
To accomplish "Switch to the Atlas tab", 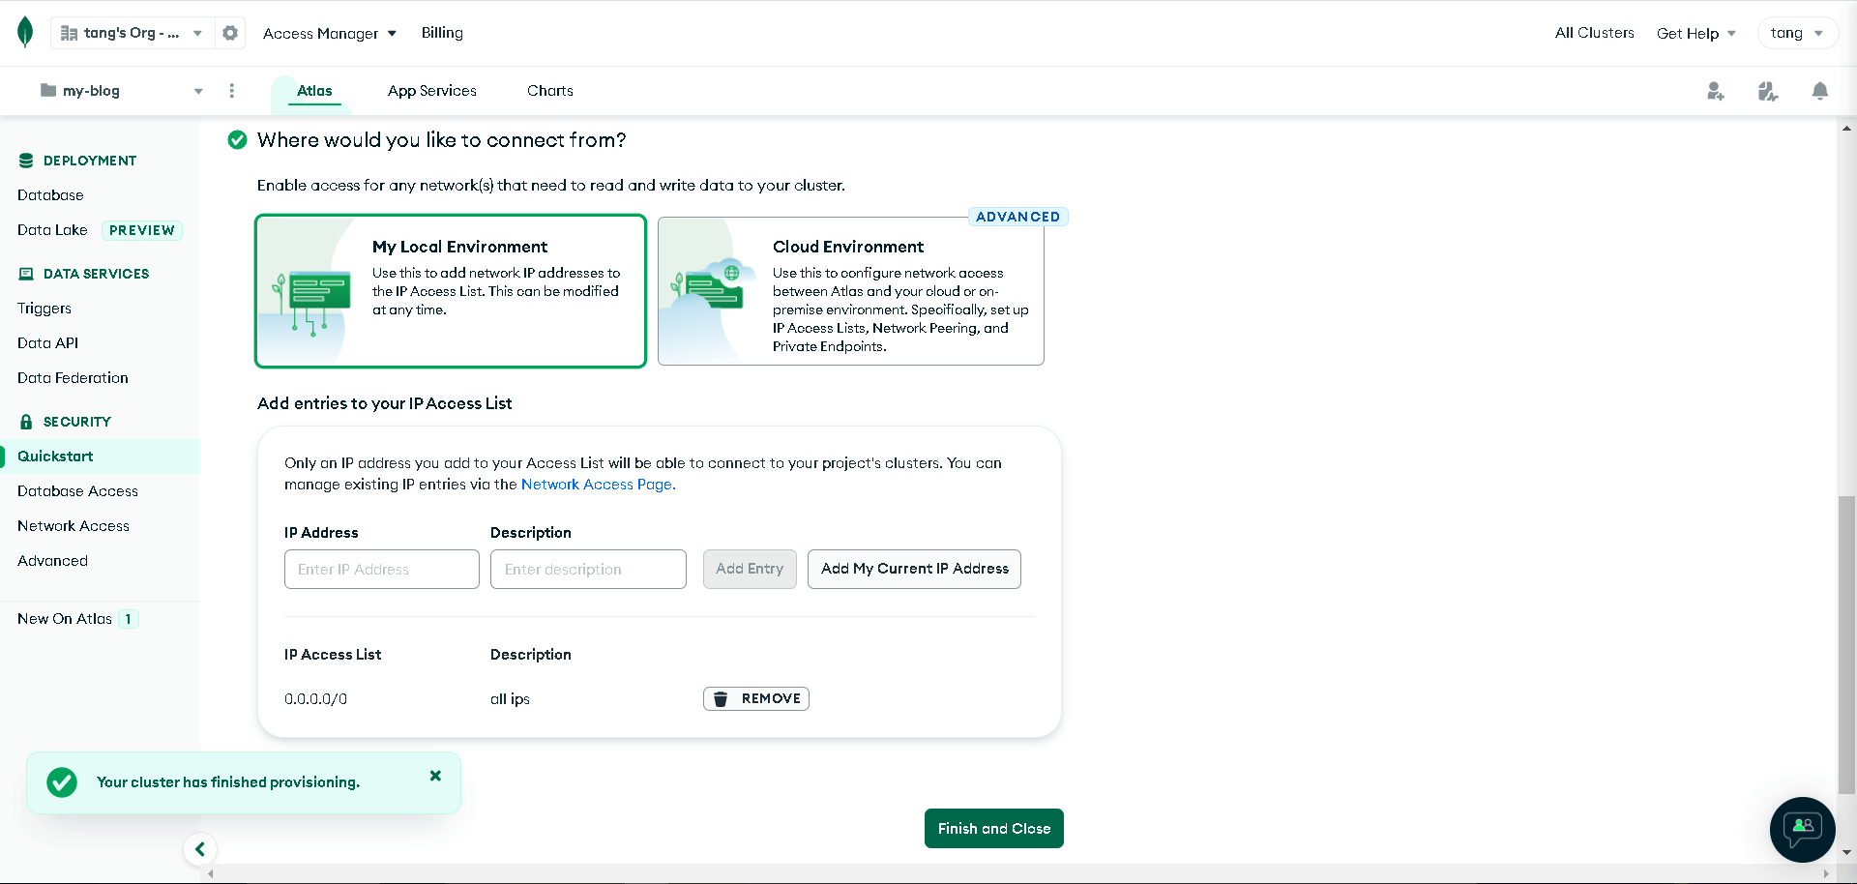I will 314,91.
